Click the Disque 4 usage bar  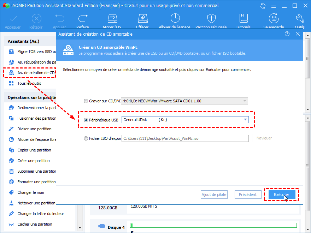click(213, 225)
